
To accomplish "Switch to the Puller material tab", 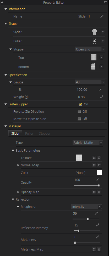I will (x=29, y=134).
